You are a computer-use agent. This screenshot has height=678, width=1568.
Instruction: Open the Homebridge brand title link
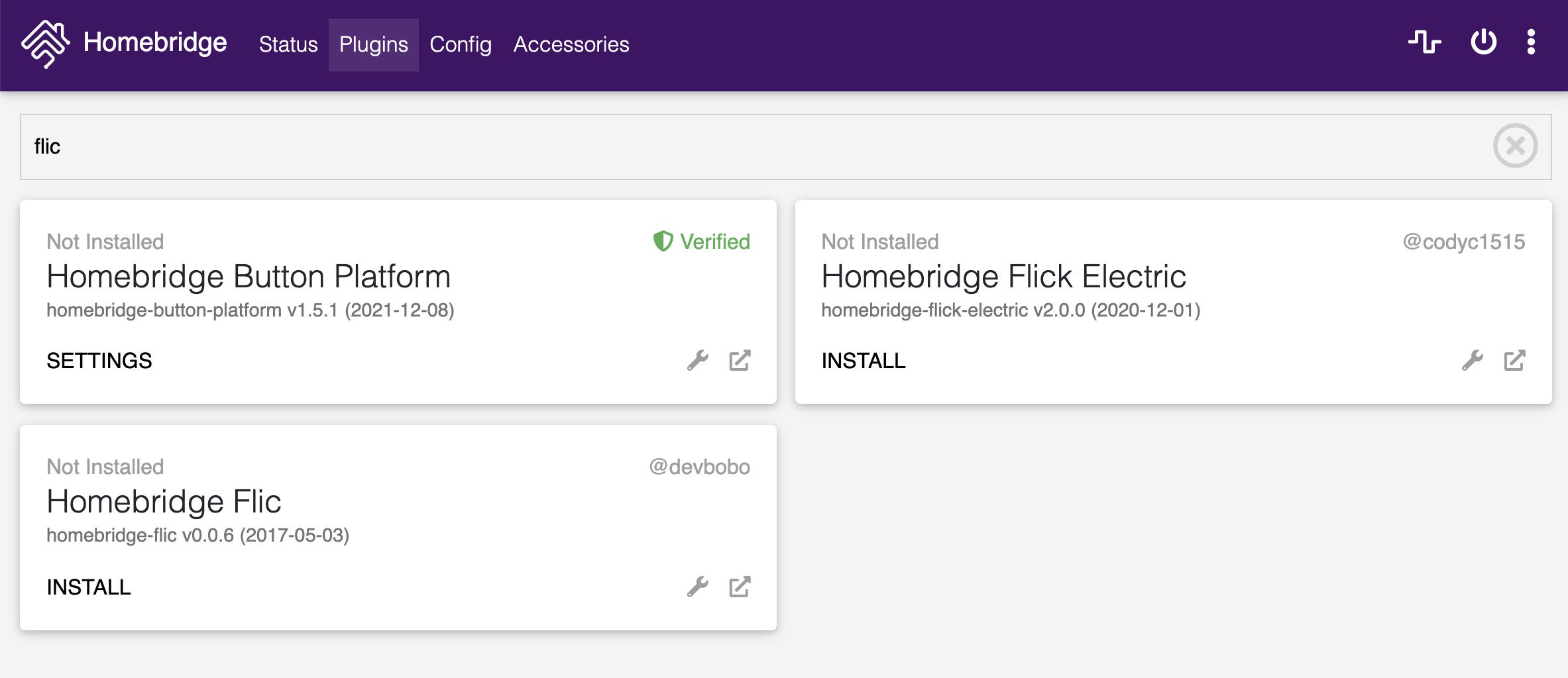point(155,42)
